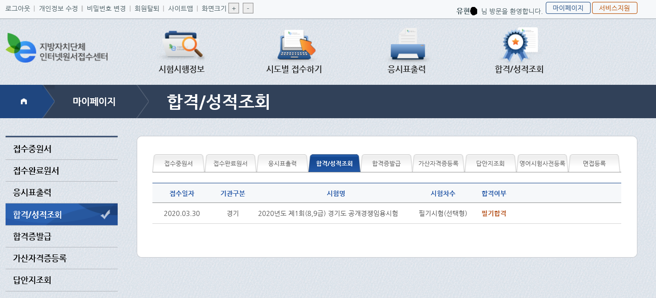Click the 필기합격 result text

(494, 214)
